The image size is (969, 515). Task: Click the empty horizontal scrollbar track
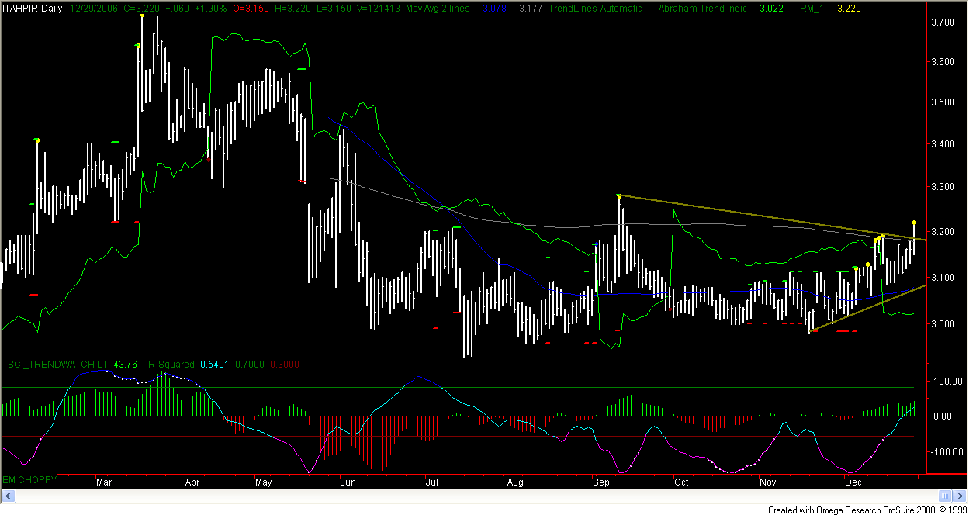[x=465, y=496]
